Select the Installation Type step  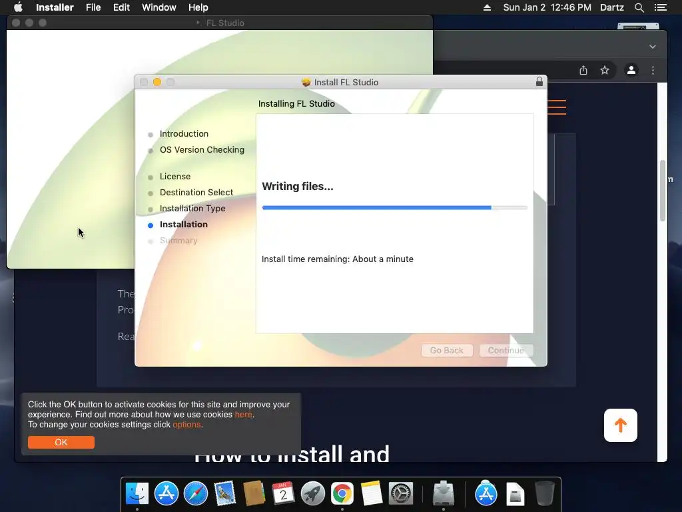192,209
